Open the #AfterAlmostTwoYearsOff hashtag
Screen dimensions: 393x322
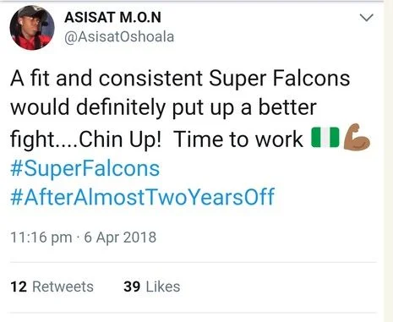tap(142, 197)
